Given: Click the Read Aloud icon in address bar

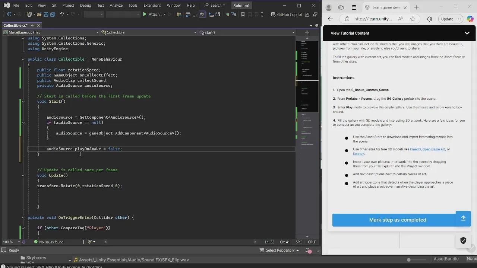Looking at the screenshot, I should (x=400, y=19).
